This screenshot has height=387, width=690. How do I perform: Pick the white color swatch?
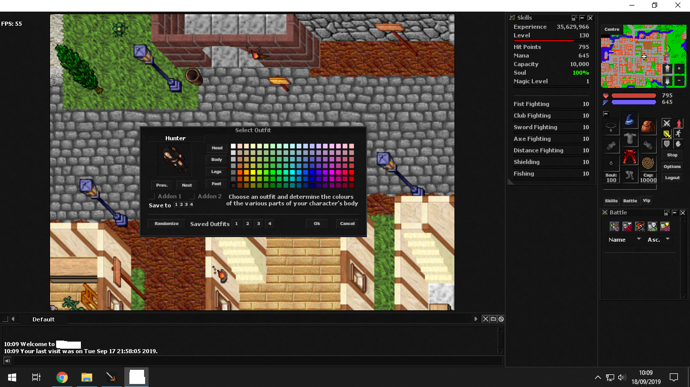(234, 146)
